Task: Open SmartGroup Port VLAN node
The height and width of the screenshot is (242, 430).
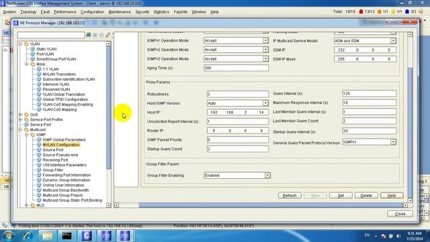Action: tap(56, 59)
